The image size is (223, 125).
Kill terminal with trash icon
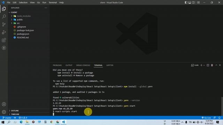[212, 65]
